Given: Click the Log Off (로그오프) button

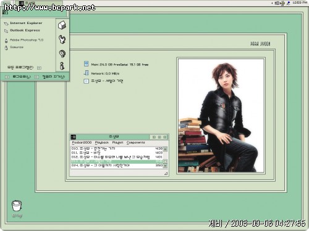Looking at the screenshot, I should 22,76.
